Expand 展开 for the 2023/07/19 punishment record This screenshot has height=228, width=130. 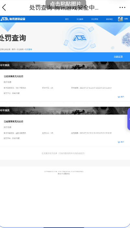[121, 142]
